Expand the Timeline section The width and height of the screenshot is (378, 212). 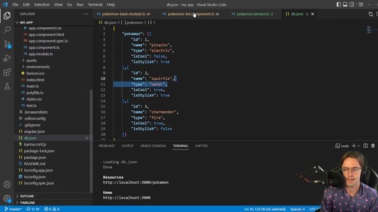pyautogui.click(x=27, y=203)
